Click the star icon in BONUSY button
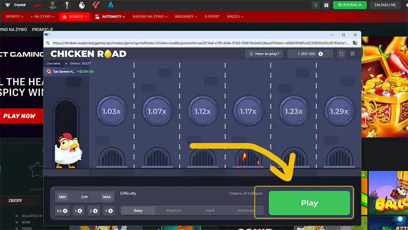This screenshot has width=408, height=230. (65, 16)
